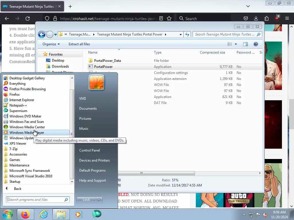Open the shutdown options arrow next to Lock

pos(99,200)
